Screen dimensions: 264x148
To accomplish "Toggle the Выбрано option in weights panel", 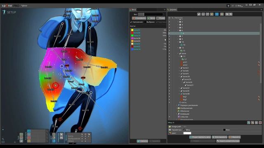I will coord(145,22).
